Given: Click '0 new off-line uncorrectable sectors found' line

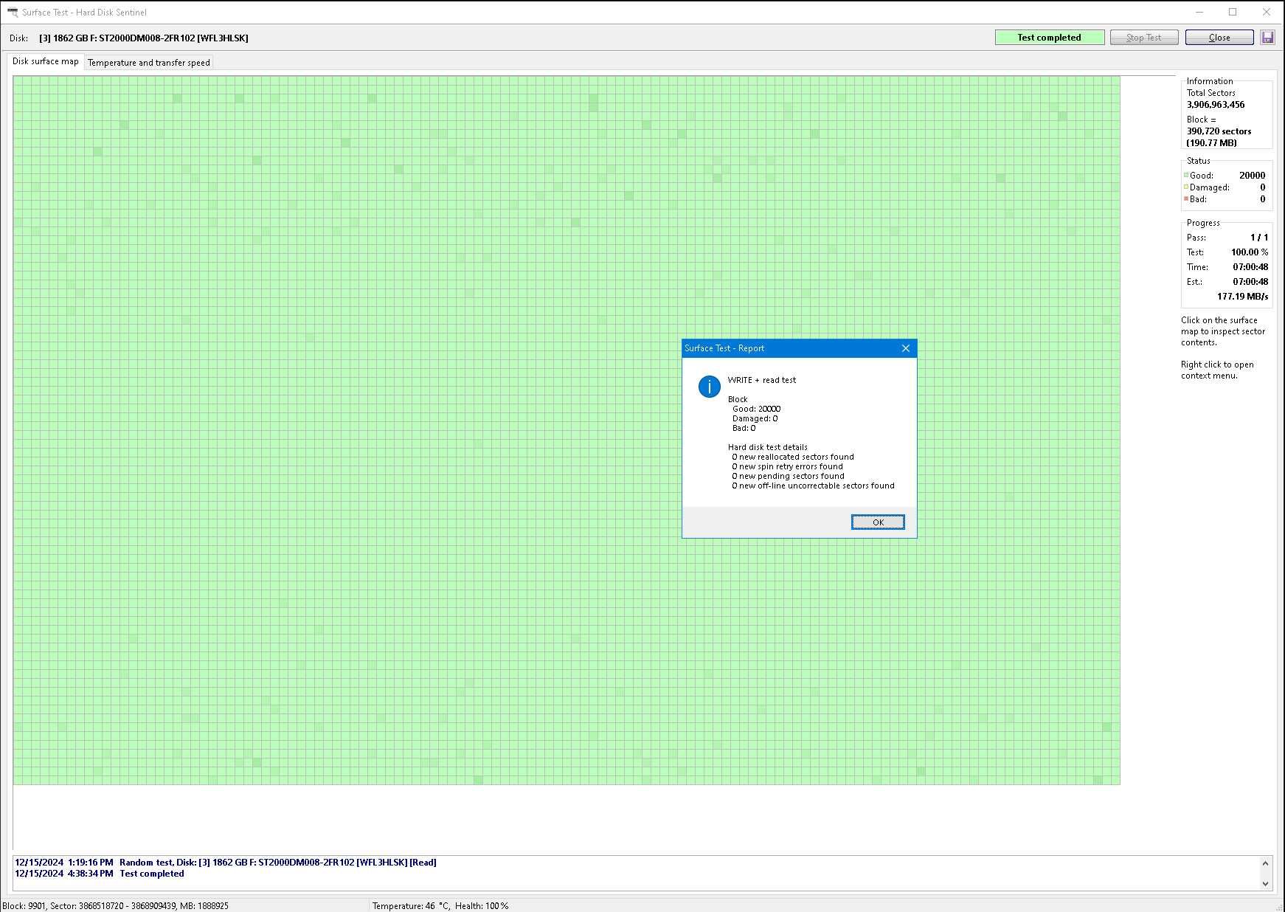Looking at the screenshot, I should (813, 486).
